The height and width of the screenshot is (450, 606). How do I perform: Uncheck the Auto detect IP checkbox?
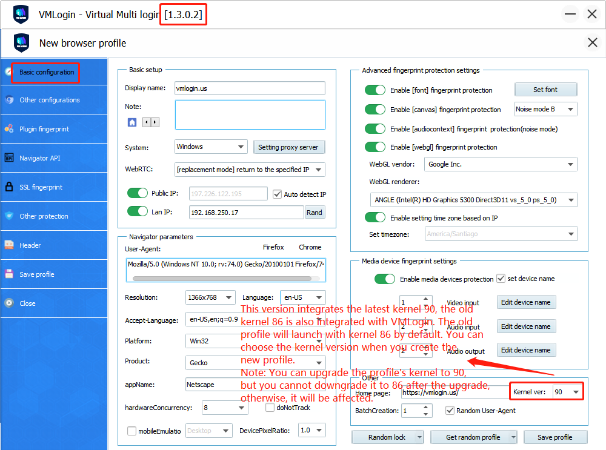coord(278,194)
